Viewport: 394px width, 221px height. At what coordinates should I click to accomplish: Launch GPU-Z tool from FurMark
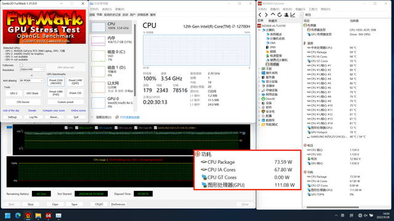pos(14,93)
